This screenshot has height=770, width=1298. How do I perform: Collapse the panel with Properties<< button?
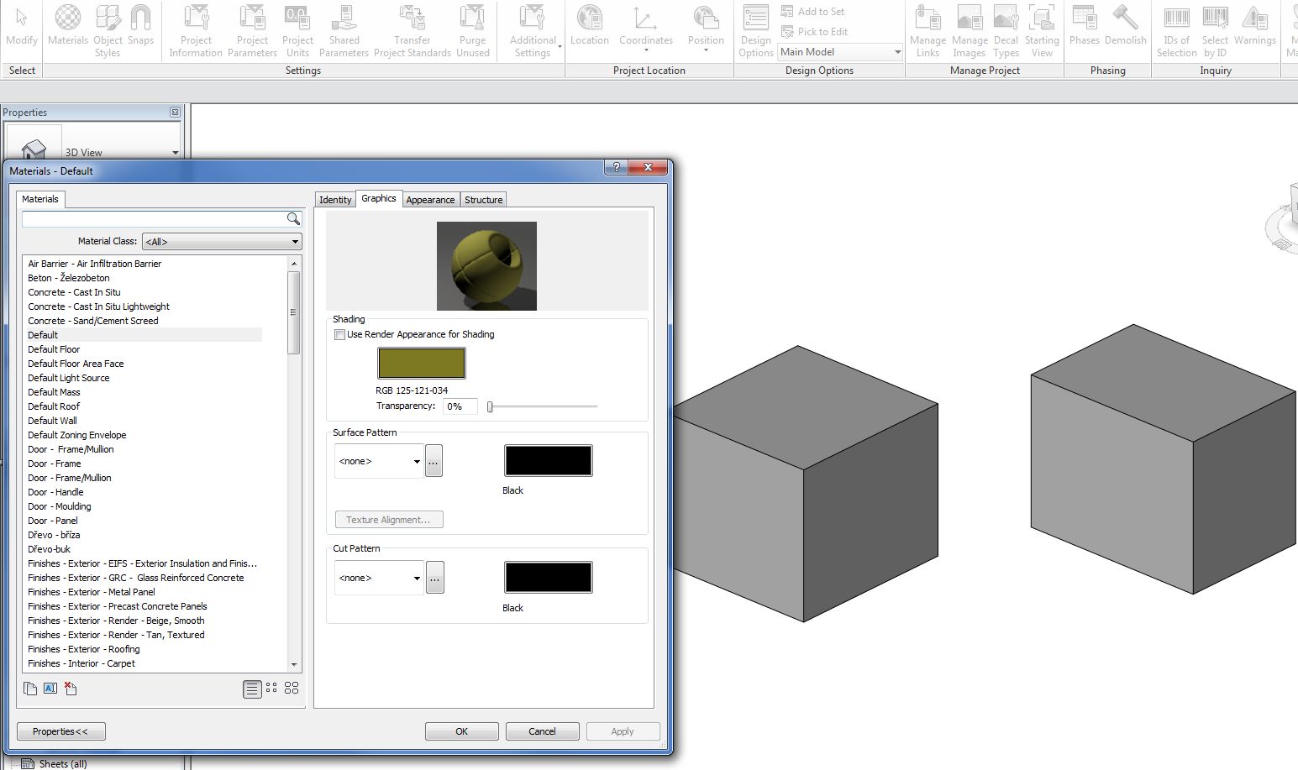pos(60,731)
